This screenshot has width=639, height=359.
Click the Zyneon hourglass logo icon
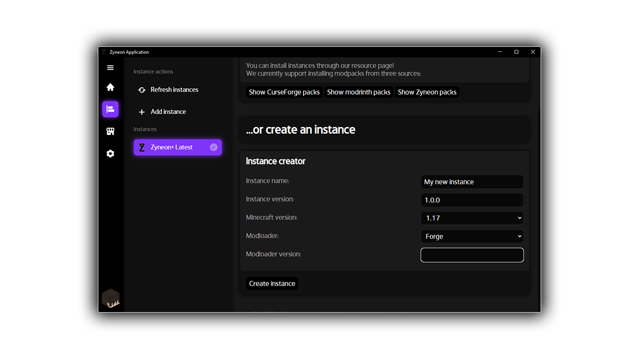142,148
